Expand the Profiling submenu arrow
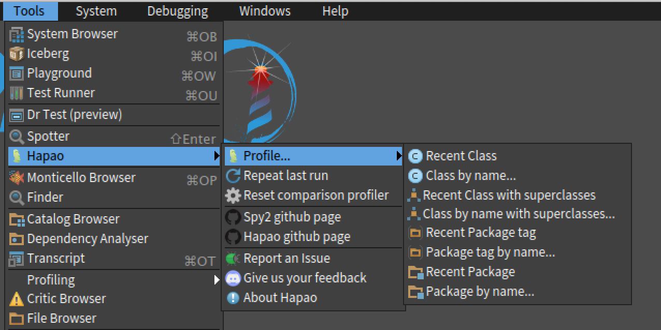 tap(217, 280)
